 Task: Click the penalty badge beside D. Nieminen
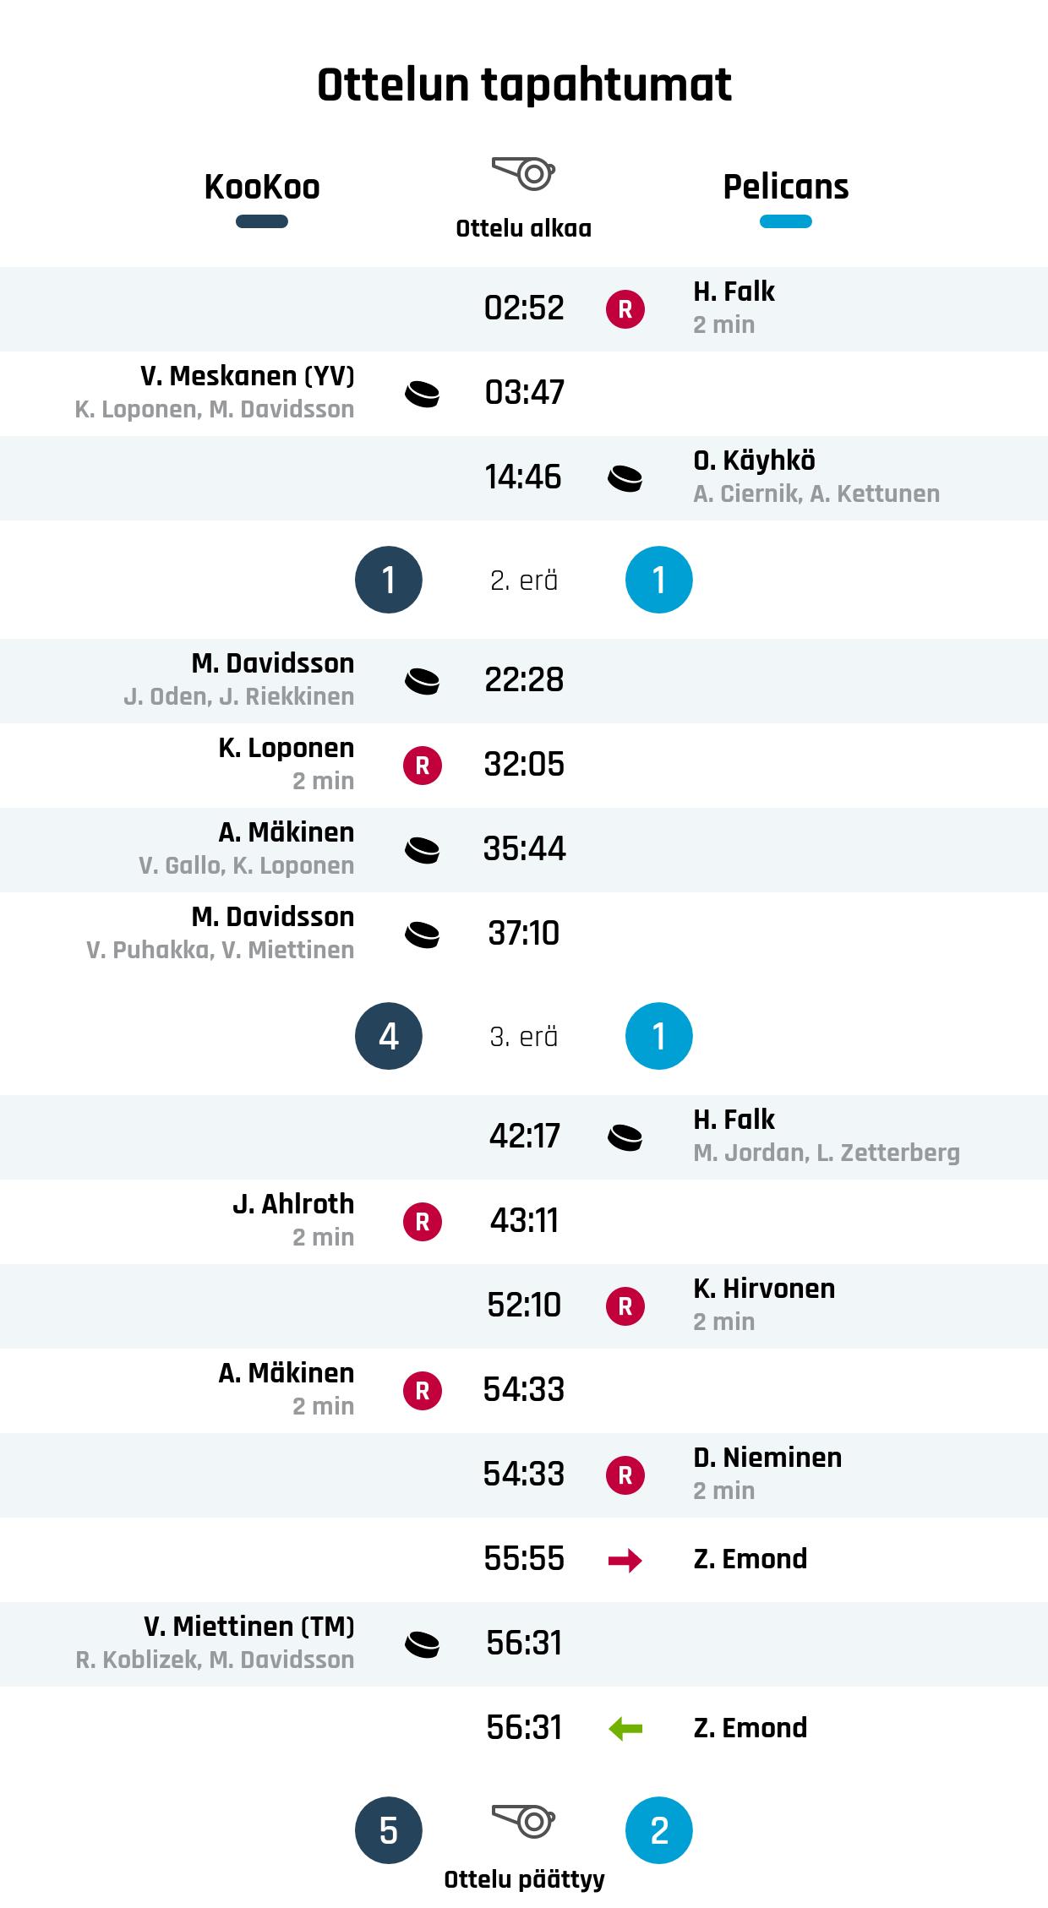[625, 1475]
